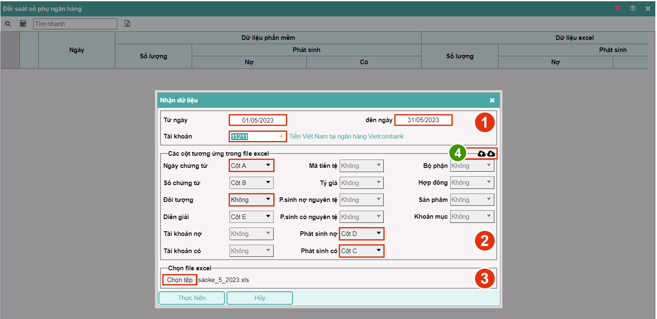Open the Ngày chứng từ column dropdown
Viewport: 657px width, 319px height.
click(x=251, y=165)
